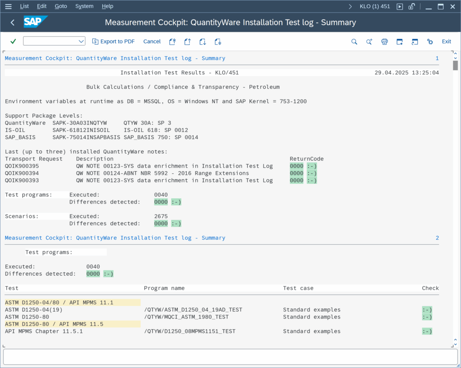Create new GUI window icon

point(400,42)
